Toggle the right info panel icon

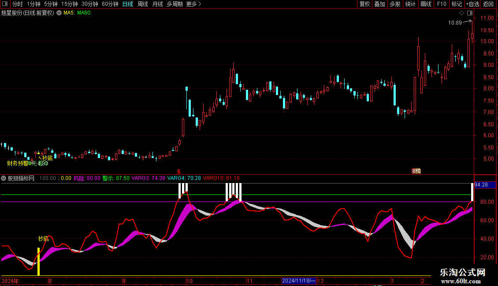tap(470, 13)
